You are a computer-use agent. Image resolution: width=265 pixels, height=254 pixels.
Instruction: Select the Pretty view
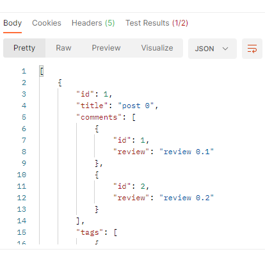(24, 48)
